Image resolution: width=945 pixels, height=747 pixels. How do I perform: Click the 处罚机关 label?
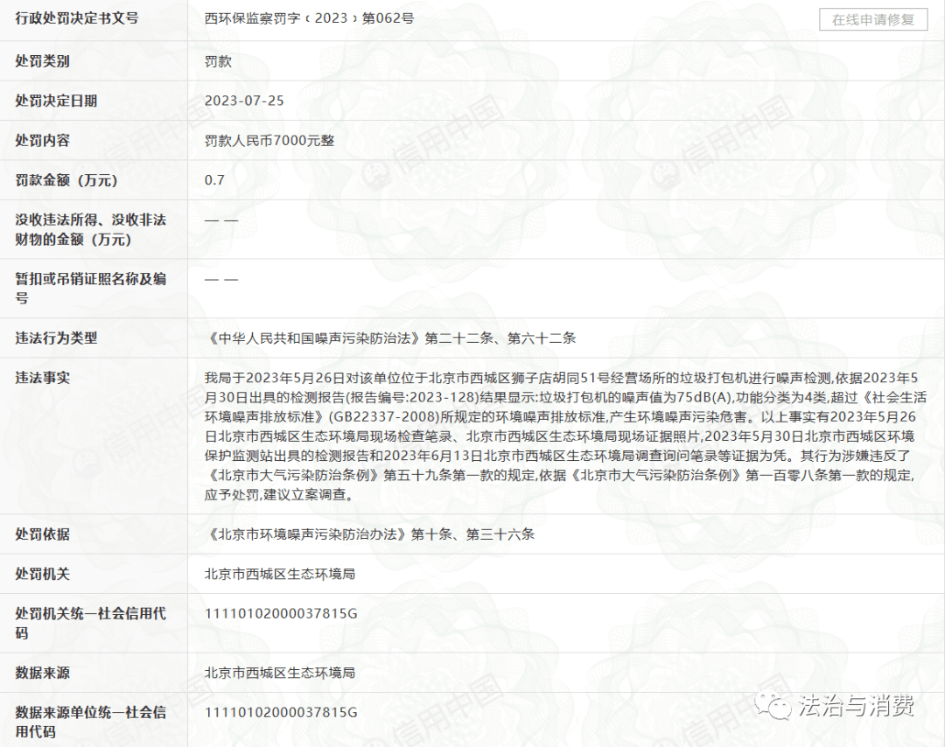click(x=42, y=574)
